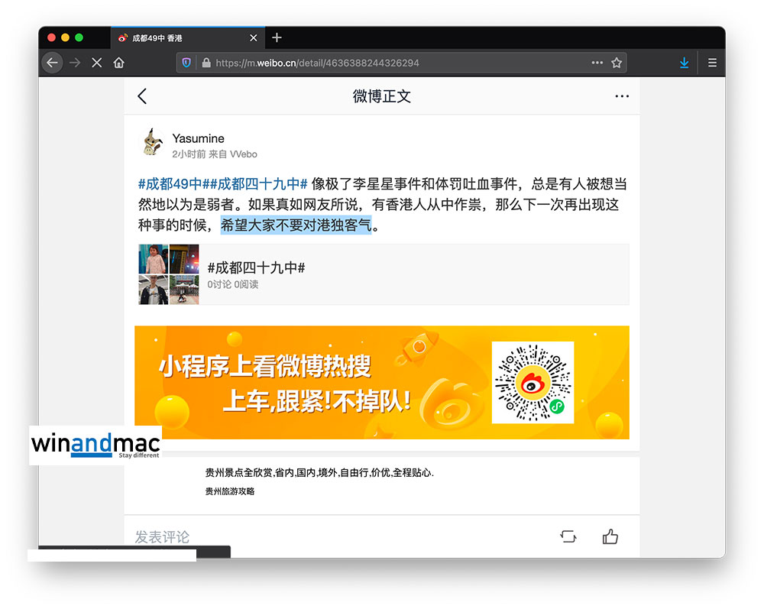Click the tracking protection shield icon
Viewport: 764px width, 609px height.
[186, 63]
